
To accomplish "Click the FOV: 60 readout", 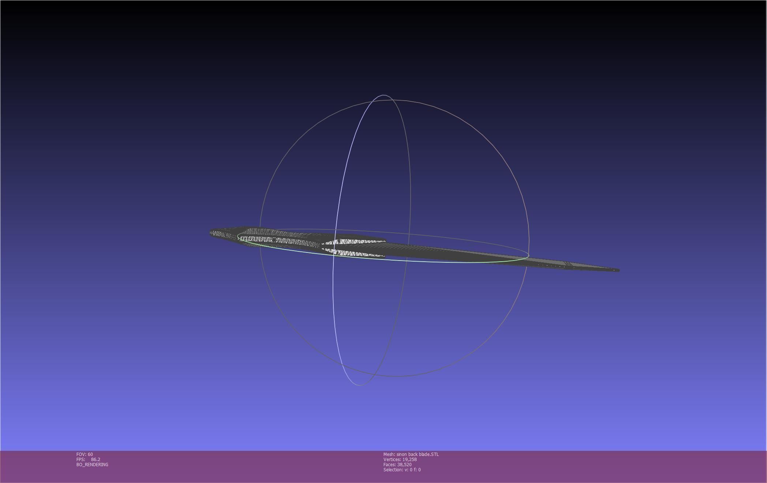I will click(85, 454).
